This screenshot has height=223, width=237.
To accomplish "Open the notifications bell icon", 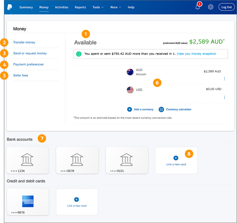I will pyautogui.click(x=198, y=7).
